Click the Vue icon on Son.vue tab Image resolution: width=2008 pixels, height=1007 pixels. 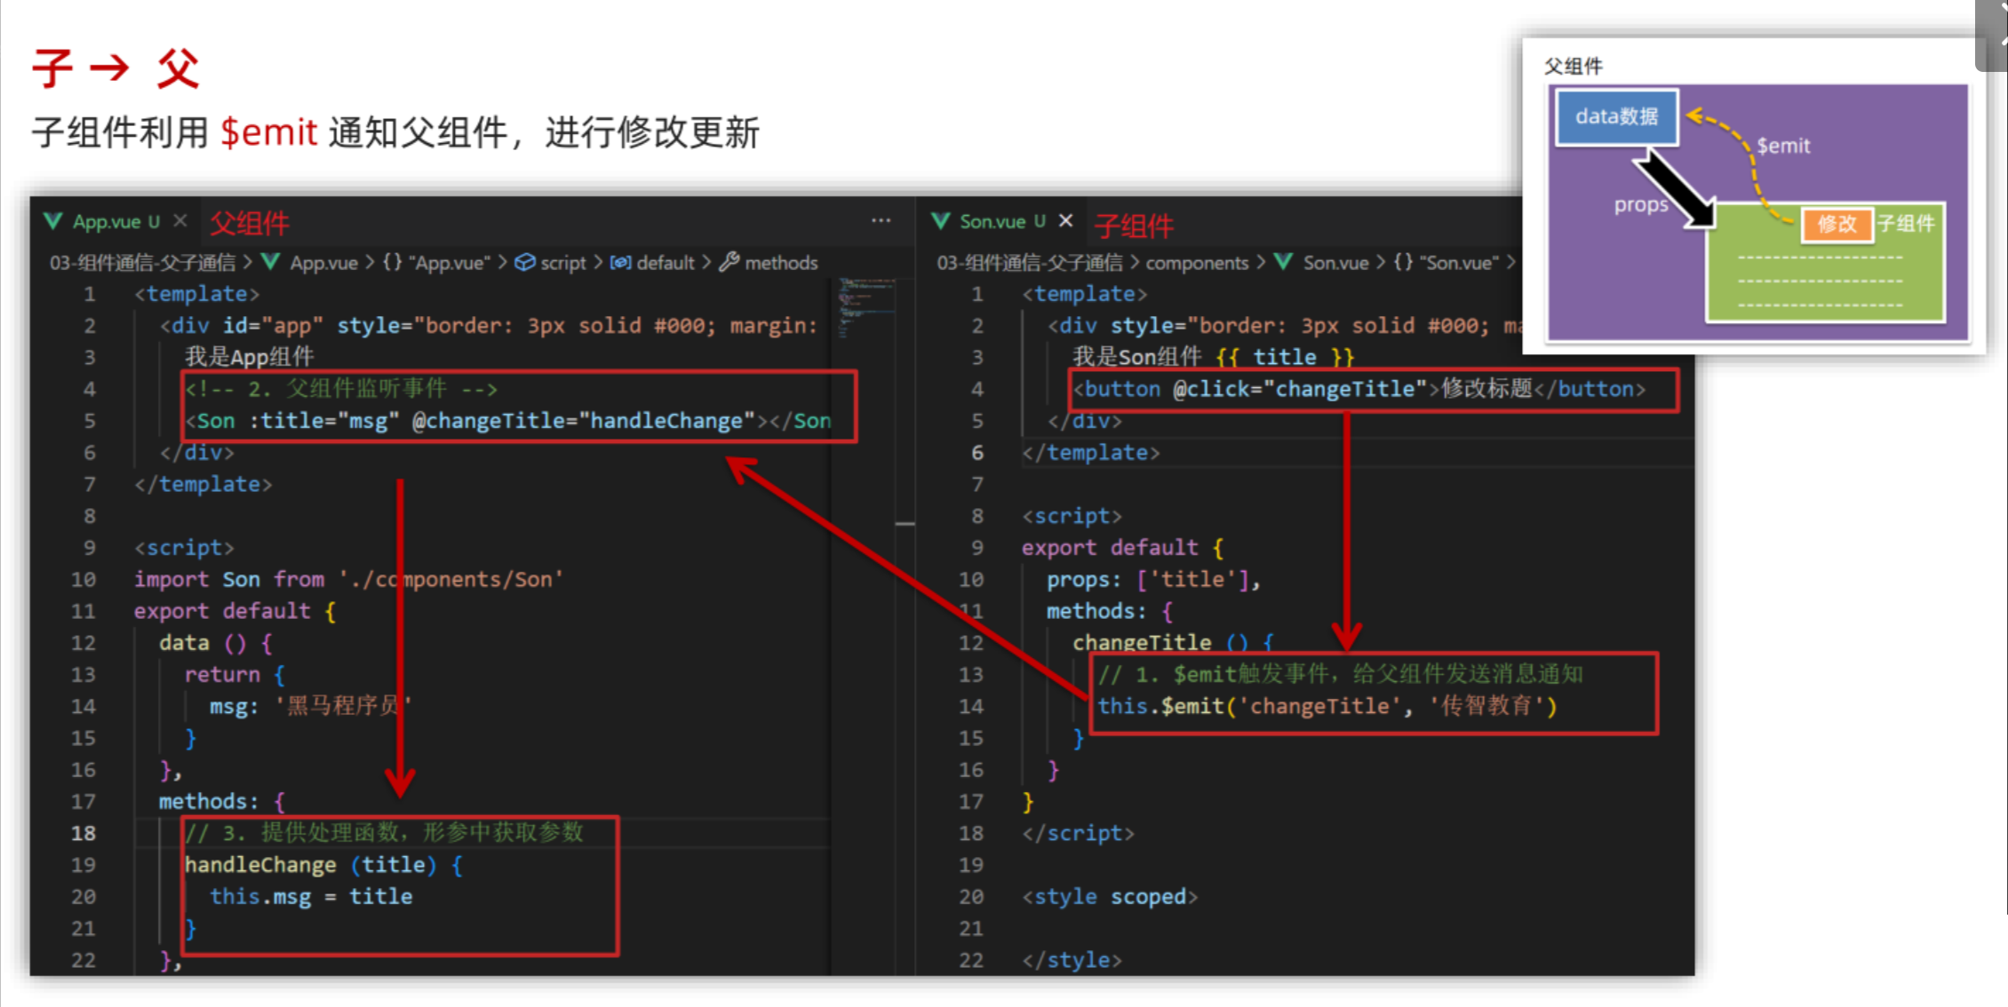point(940,221)
